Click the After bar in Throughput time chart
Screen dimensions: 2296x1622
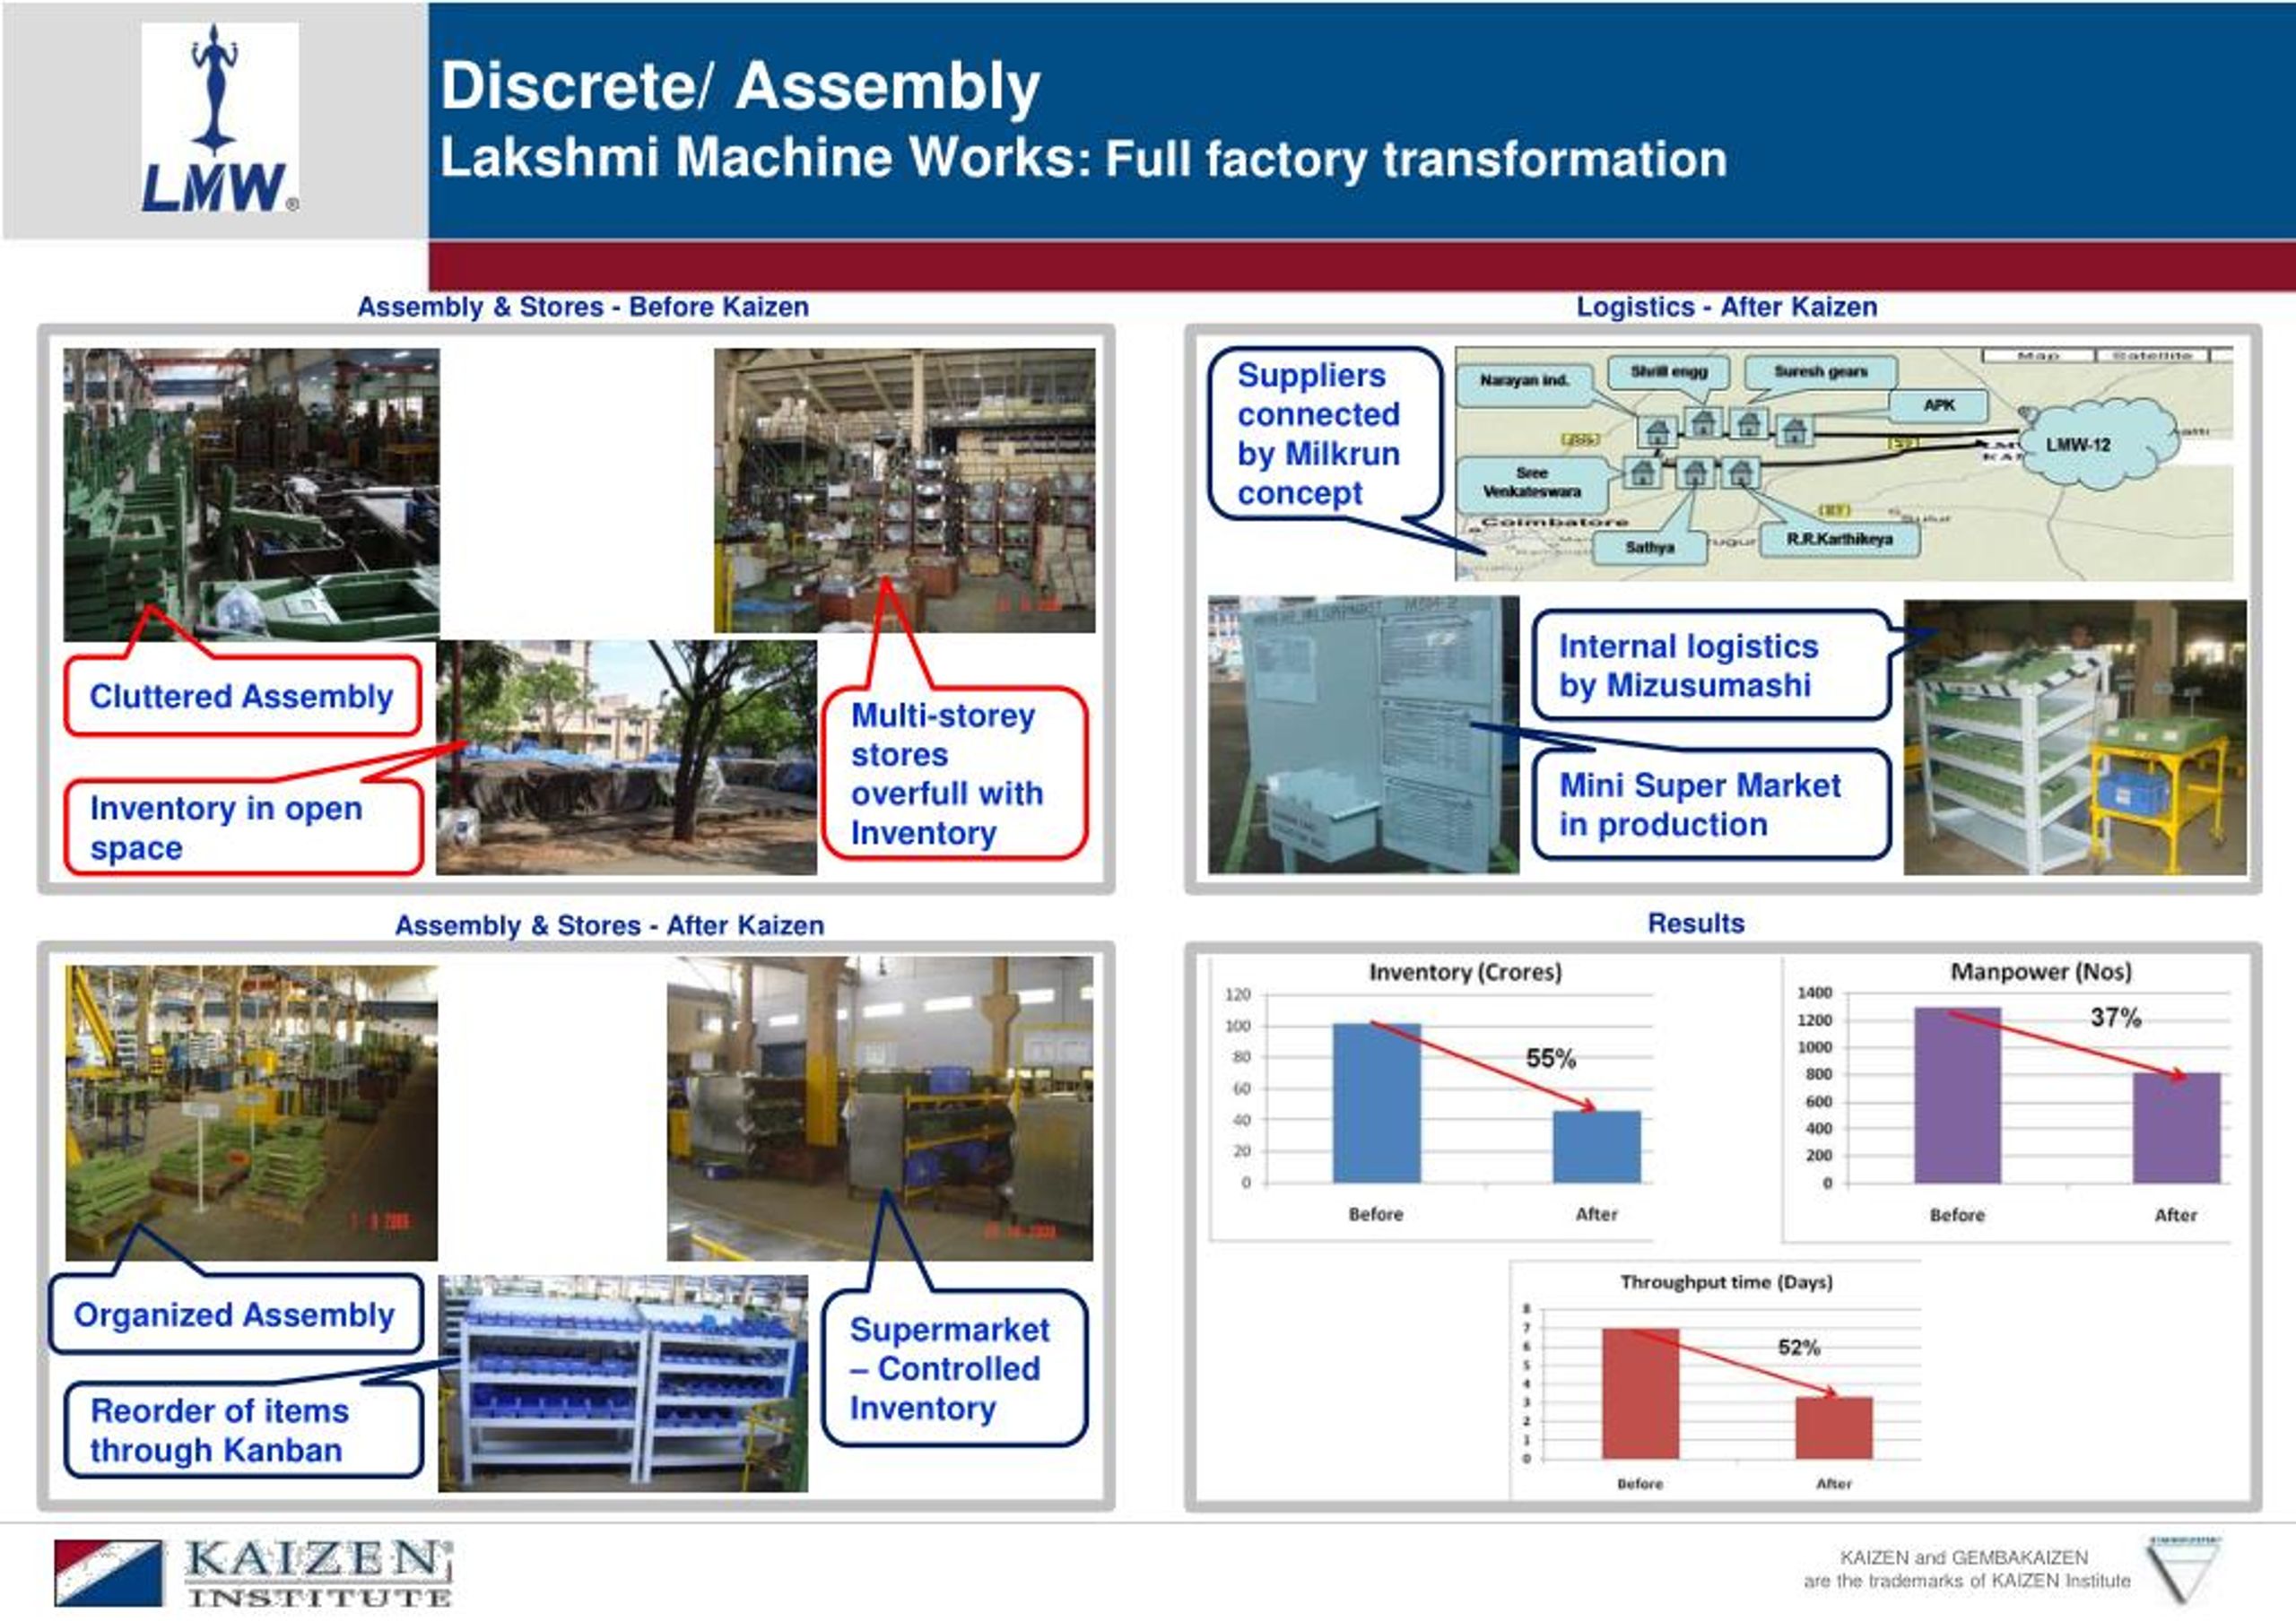click(x=1834, y=1428)
